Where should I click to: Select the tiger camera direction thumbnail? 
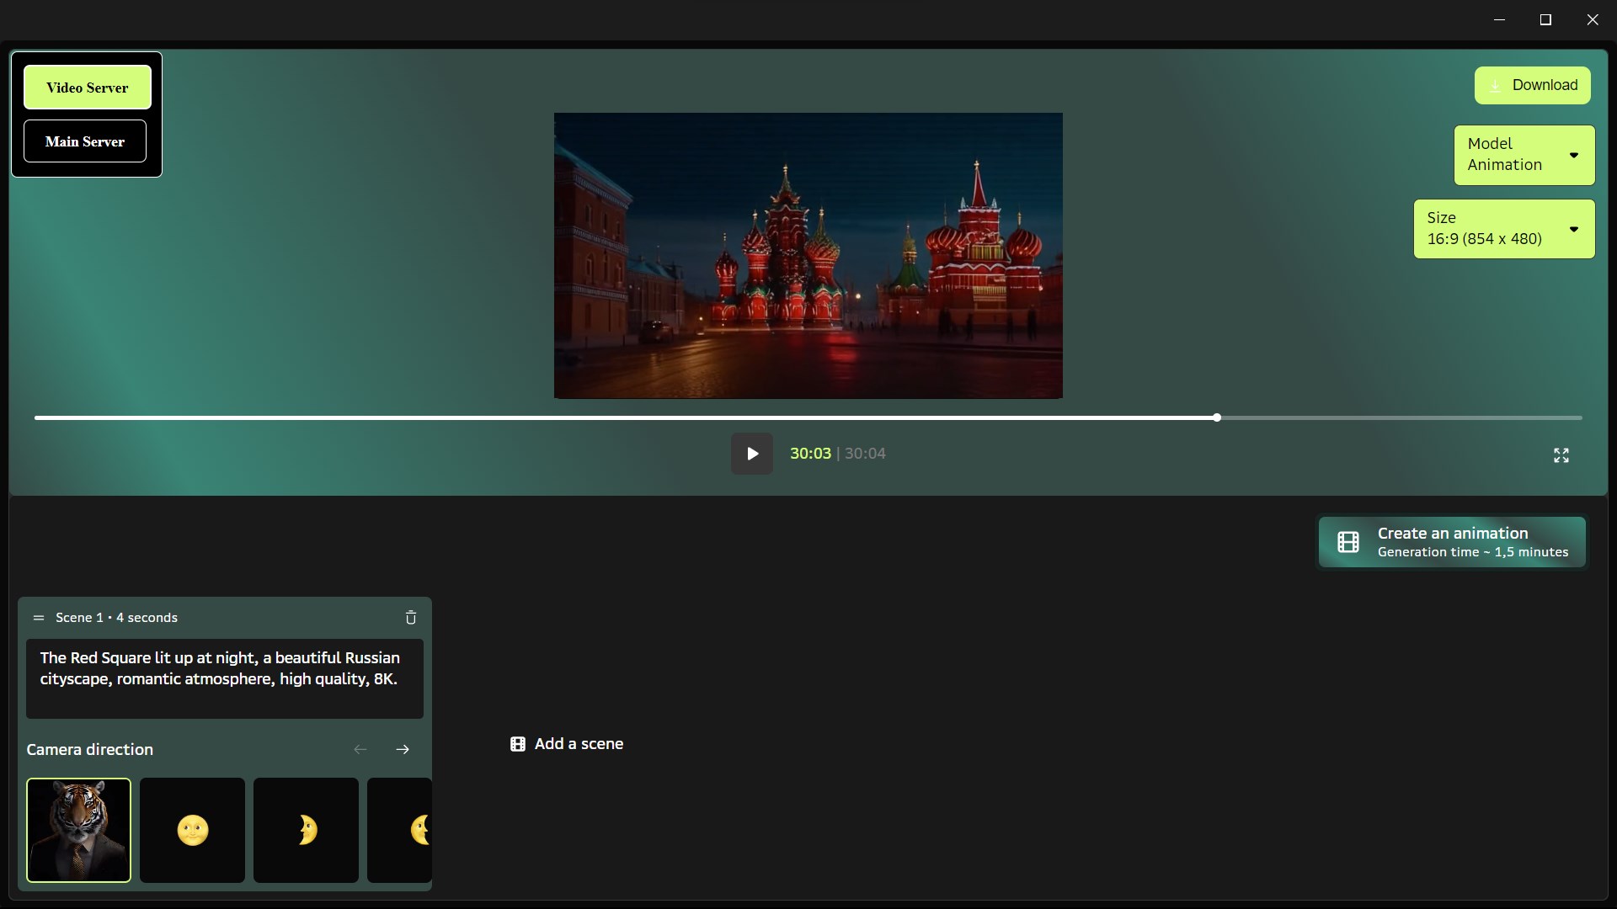[x=78, y=830]
